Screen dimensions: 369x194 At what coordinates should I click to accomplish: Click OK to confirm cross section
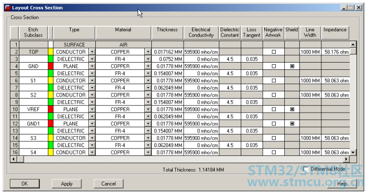pos(25,184)
